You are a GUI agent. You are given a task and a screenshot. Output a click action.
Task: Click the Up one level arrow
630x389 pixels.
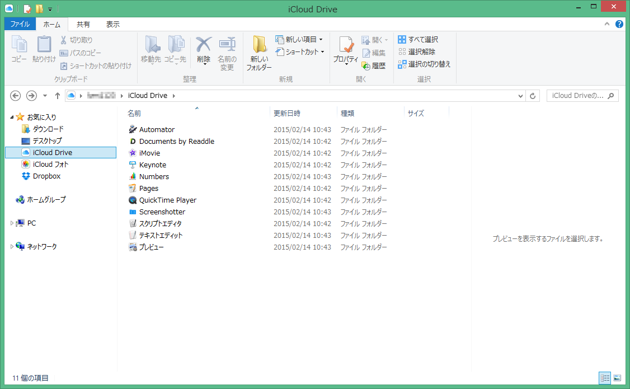58,96
